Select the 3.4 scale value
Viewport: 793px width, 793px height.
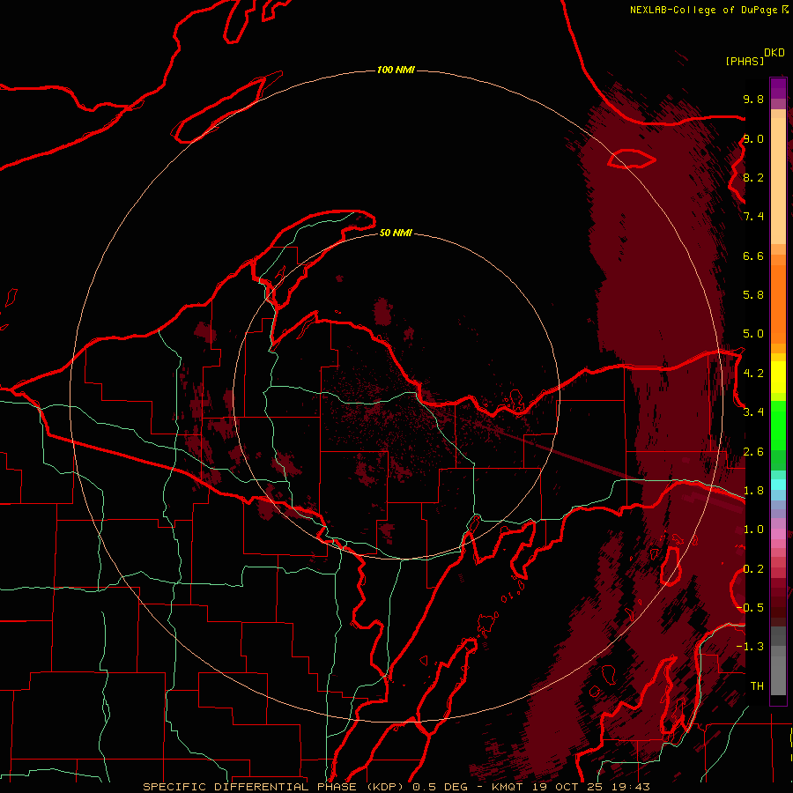pyautogui.click(x=753, y=412)
